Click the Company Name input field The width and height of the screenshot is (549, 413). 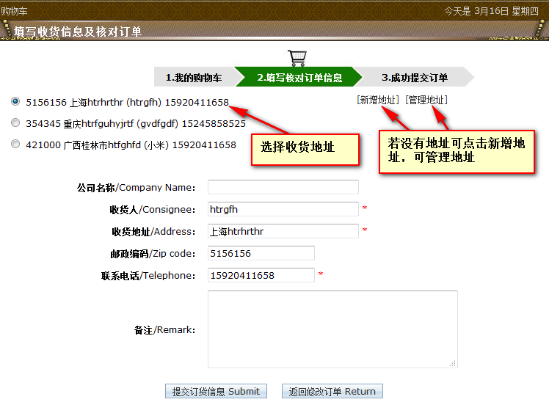coord(283,187)
